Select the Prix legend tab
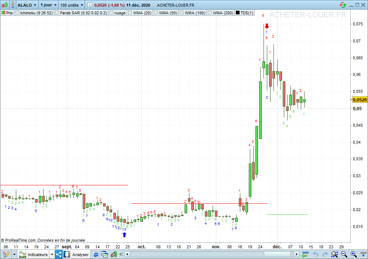 pos(7,13)
